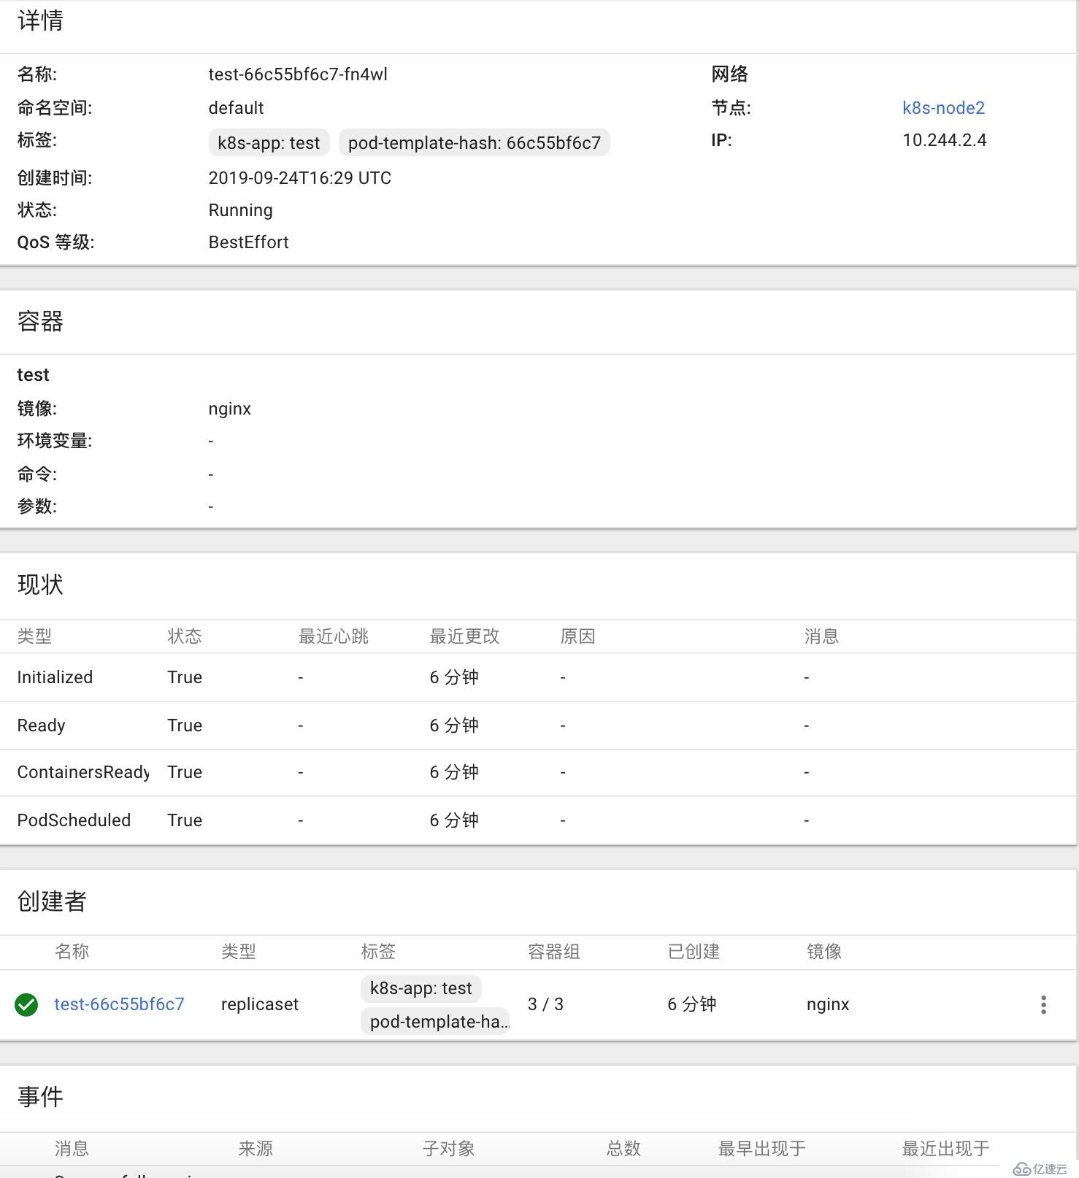Click the pod-template-hash: 66c55bf6c7 label chip
1079x1178 pixels.
(475, 143)
